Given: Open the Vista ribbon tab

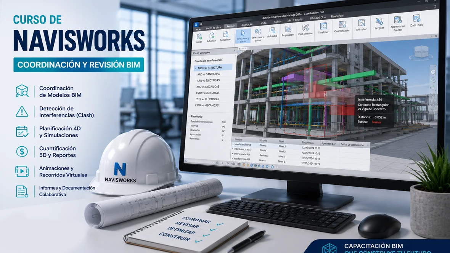Looking at the screenshot, I should [264, 23].
